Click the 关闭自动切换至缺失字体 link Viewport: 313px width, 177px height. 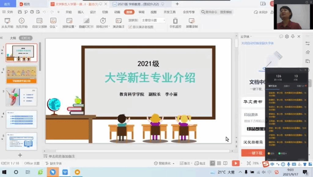[257, 43]
